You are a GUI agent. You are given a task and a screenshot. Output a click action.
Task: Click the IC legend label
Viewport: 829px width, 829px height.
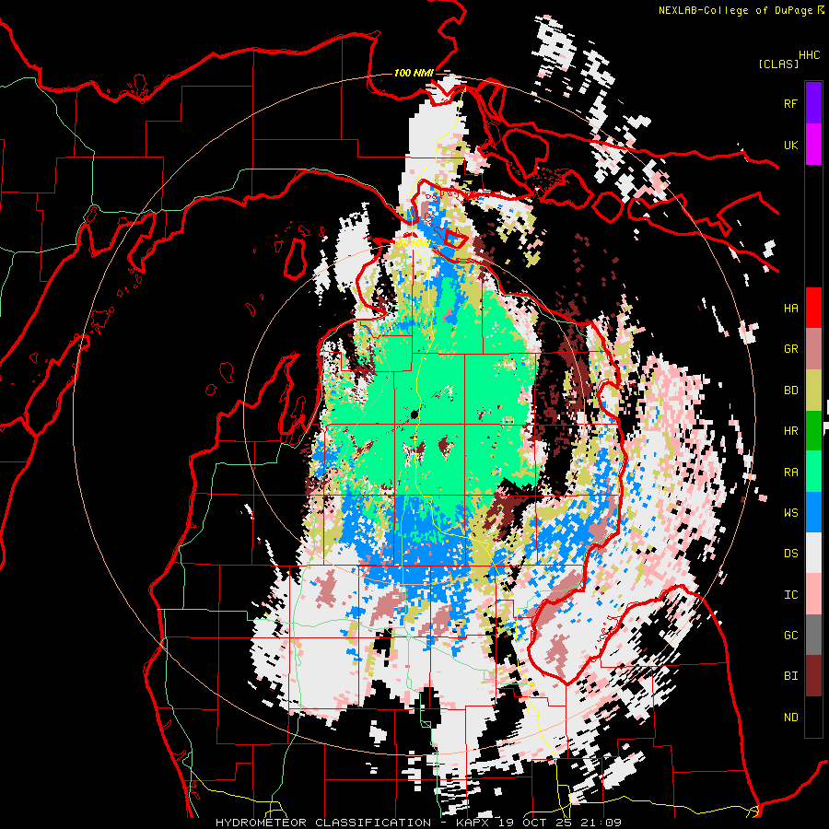point(791,595)
